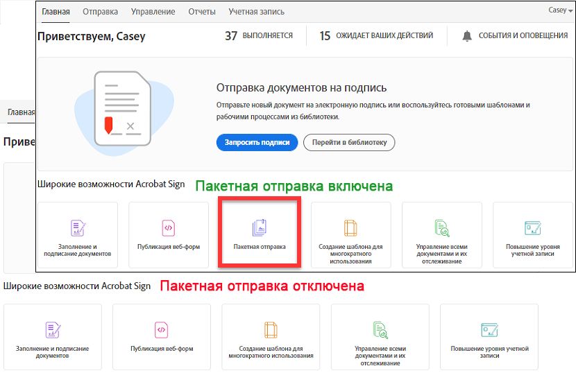Open the Отчеты tab
576x373 pixels.
pos(202,12)
